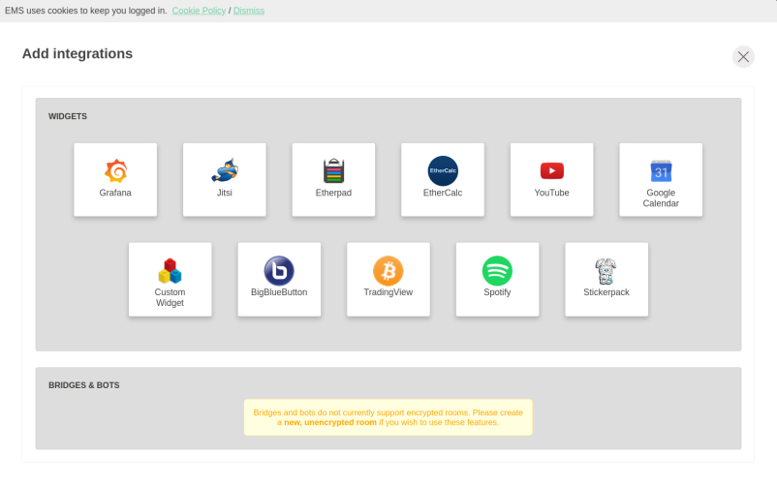777x484 pixels.
Task: Click the Stickerpack label text
Action: [x=606, y=292]
